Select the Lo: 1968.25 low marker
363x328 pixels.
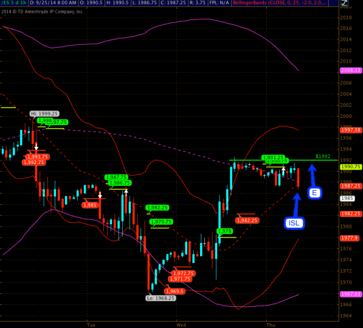[x=160, y=298]
